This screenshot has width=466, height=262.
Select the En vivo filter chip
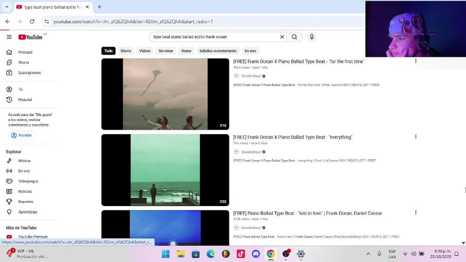pyautogui.click(x=250, y=51)
